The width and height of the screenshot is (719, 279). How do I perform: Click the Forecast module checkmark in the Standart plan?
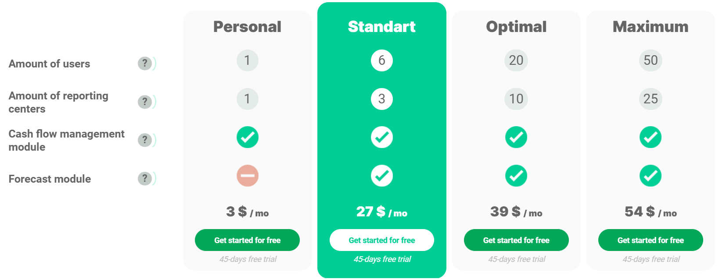pos(382,176)
